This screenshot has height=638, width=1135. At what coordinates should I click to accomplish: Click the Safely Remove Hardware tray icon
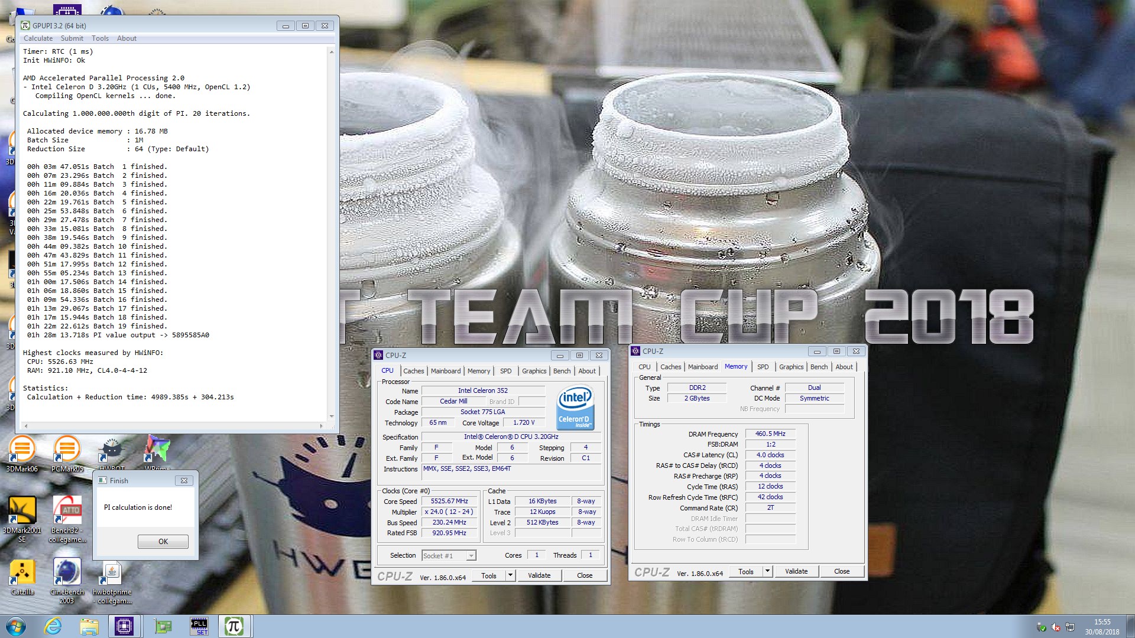coord(1042,627)
